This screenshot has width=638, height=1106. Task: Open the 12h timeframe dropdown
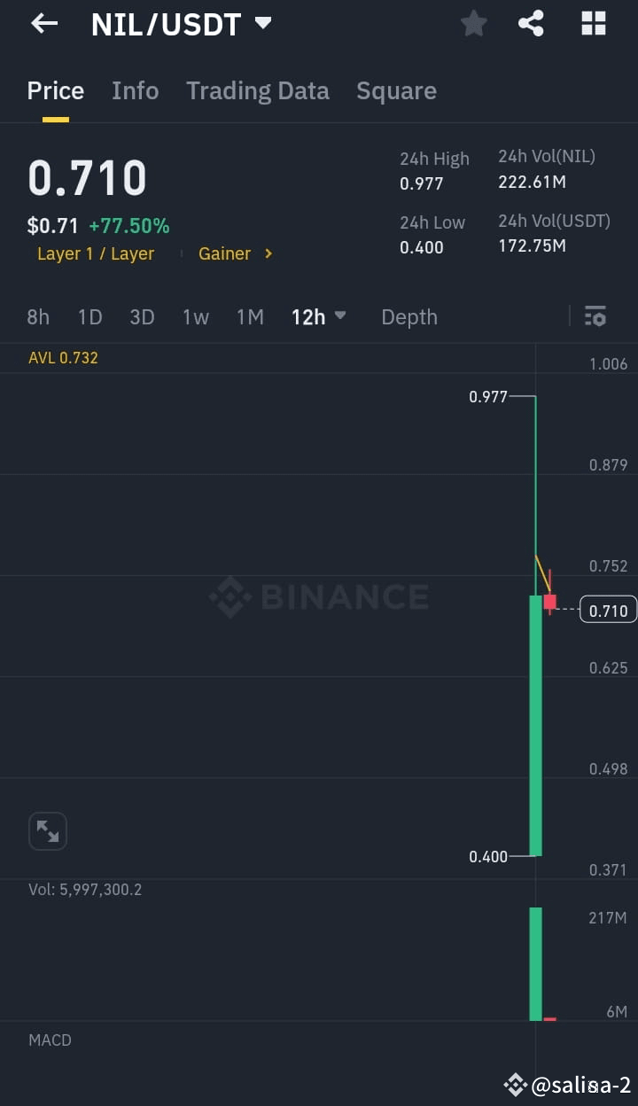319,316
